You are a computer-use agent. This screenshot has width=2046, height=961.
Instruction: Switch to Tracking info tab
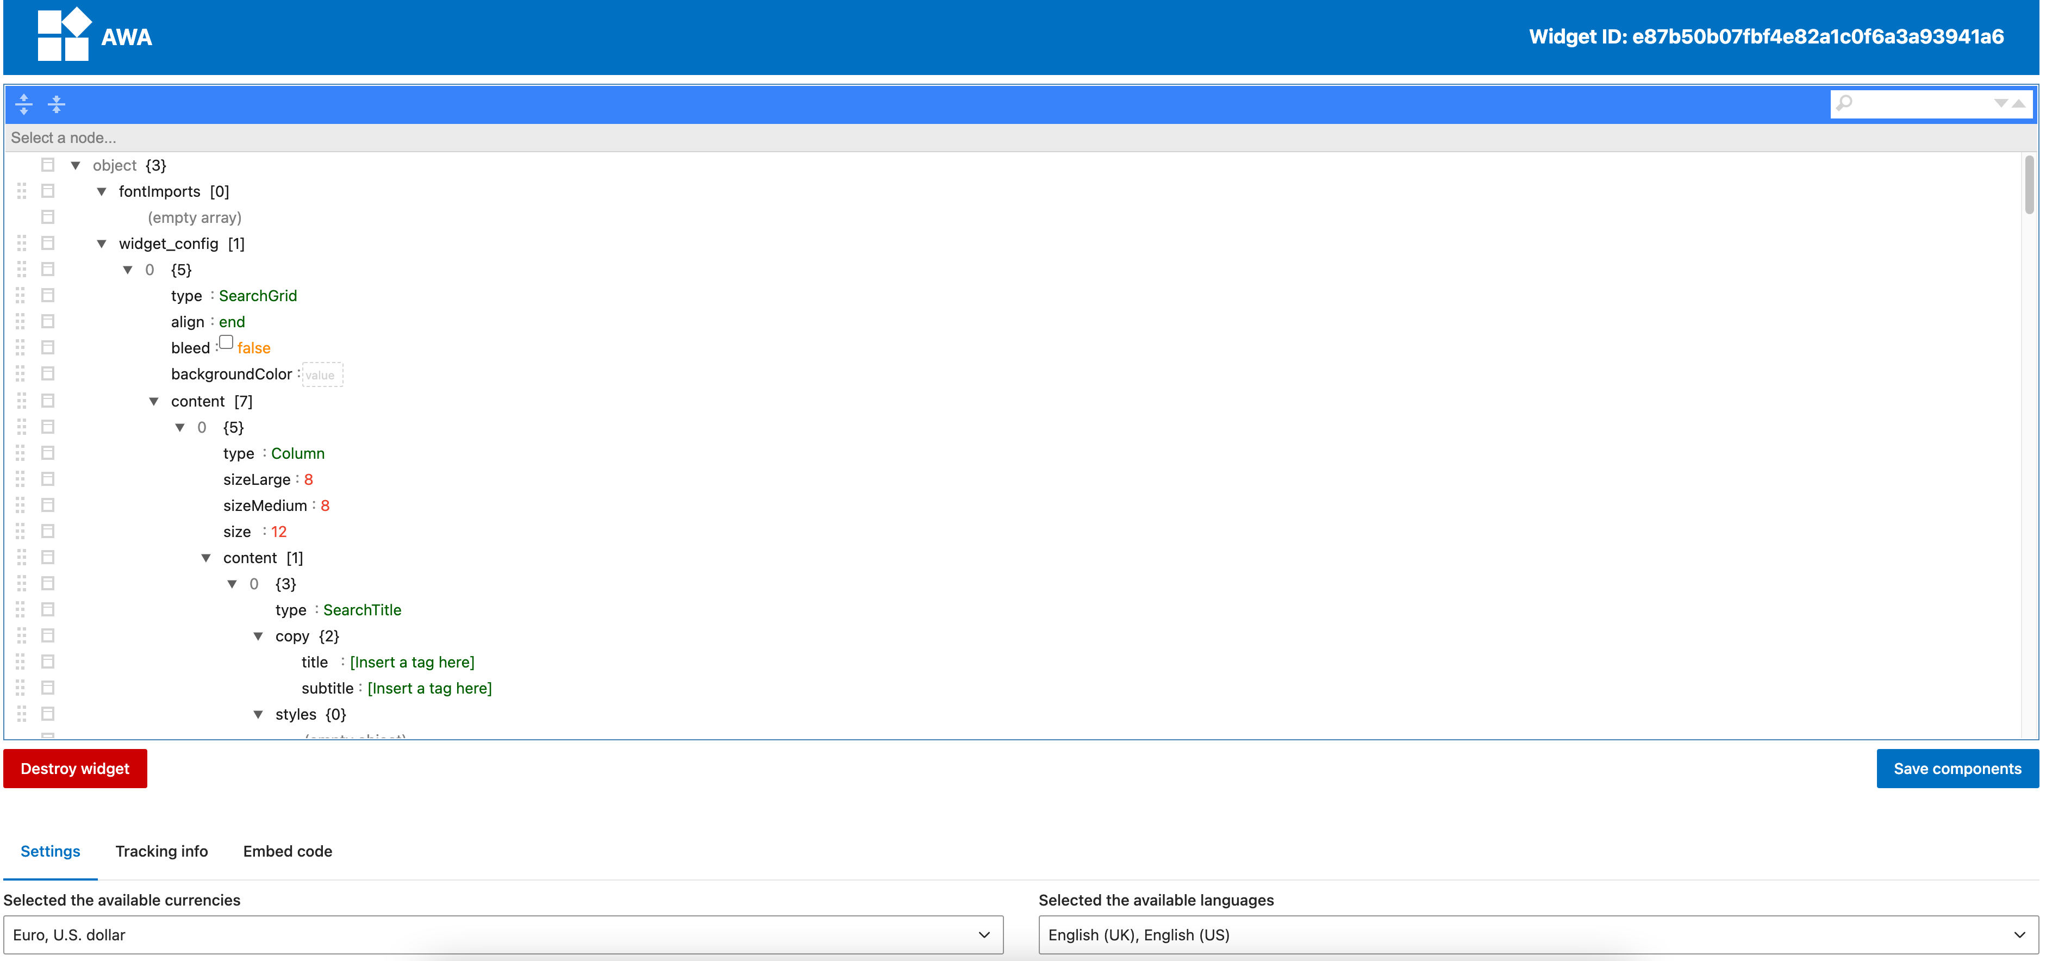click(x=161, y=851)
